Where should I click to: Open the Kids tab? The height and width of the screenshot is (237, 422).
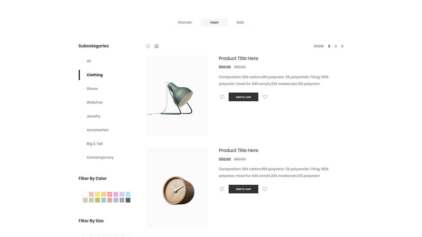pyautogui.click(x=240, y=22)
